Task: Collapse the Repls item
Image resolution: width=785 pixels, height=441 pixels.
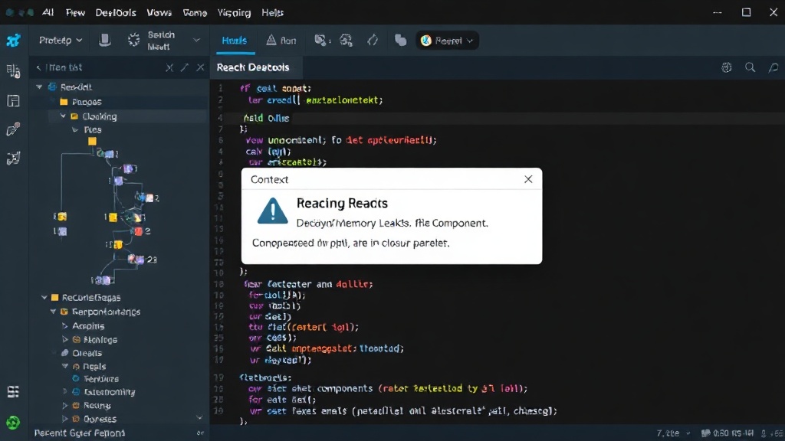Action: coord(65,366)
